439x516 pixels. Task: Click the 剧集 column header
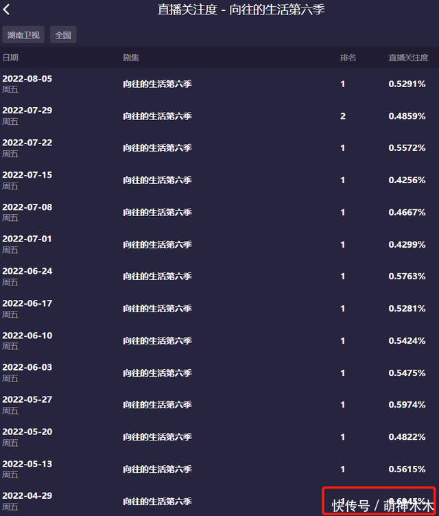(x=131, y=58)
